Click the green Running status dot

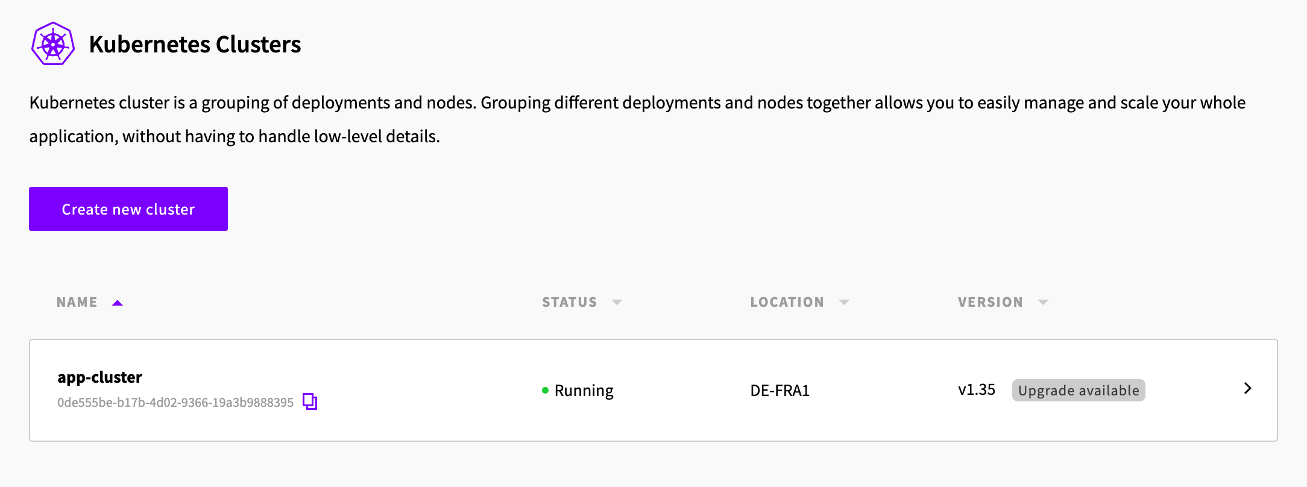(545, 391)
